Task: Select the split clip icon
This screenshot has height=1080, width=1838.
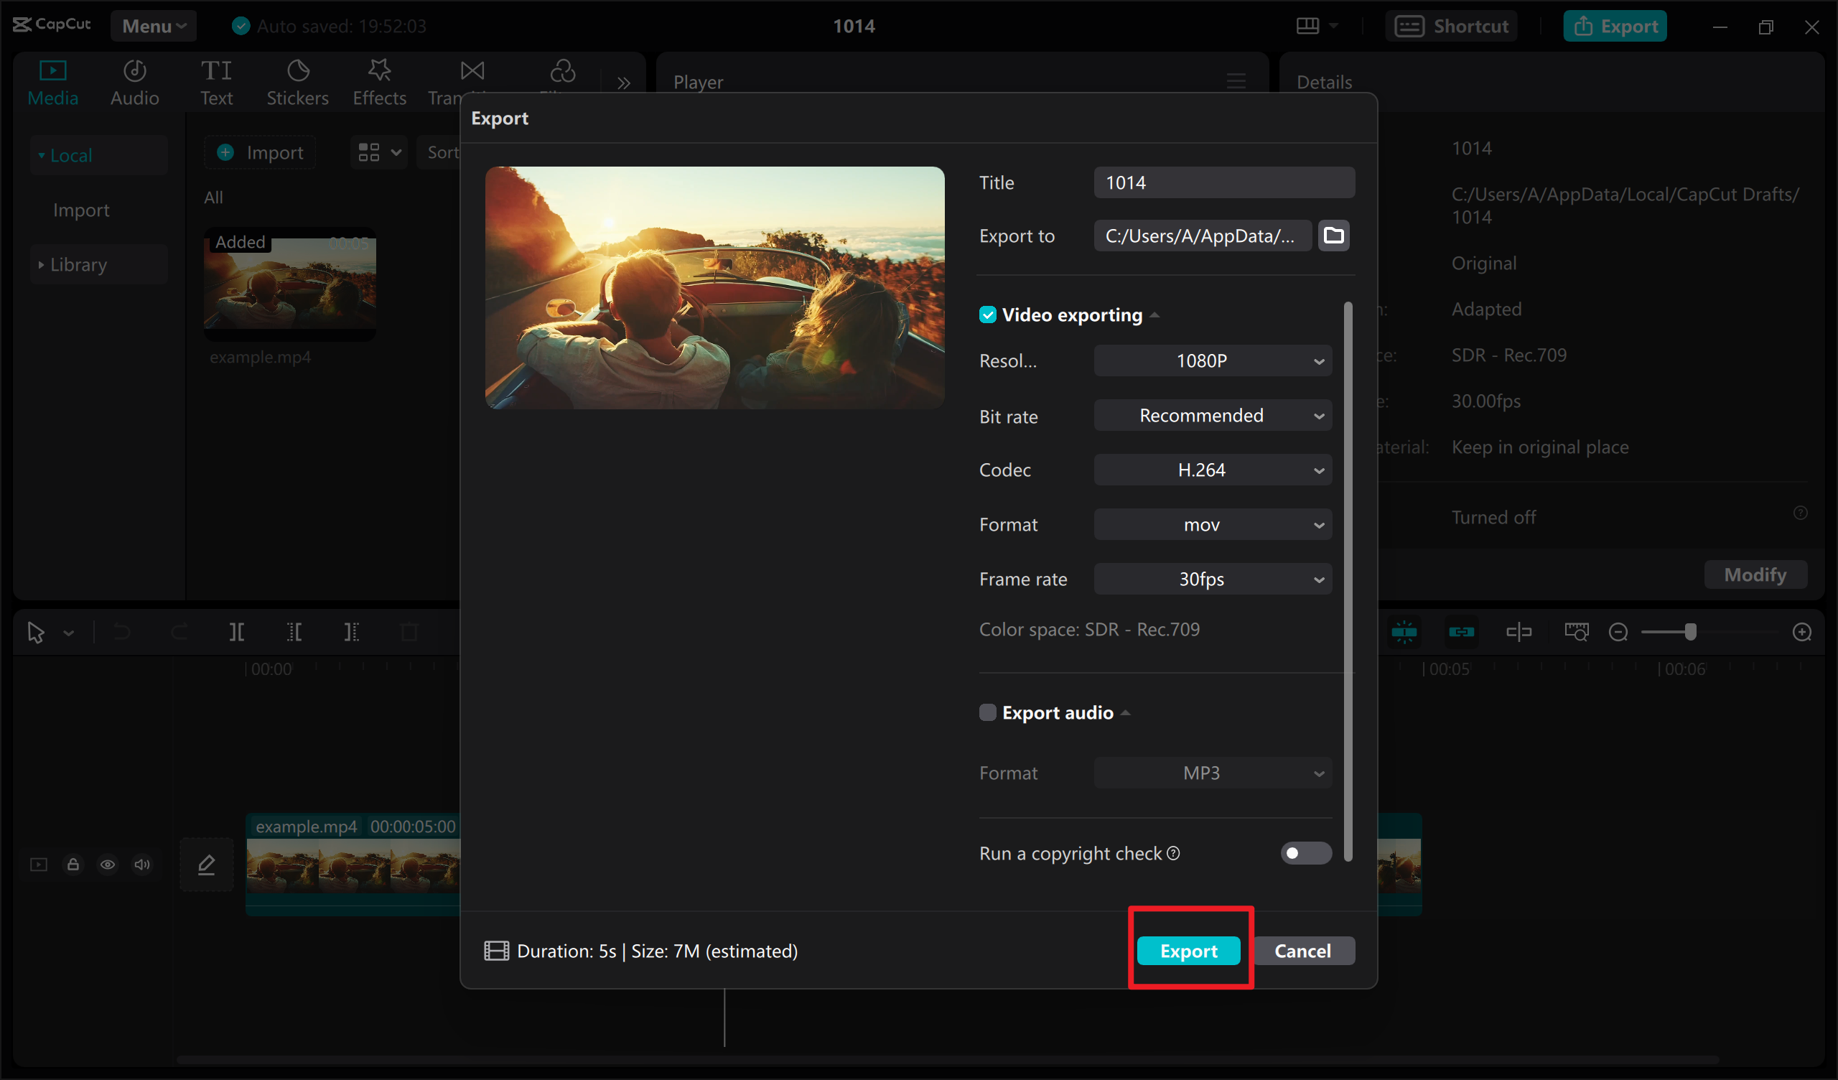Action: click(235, 632)
